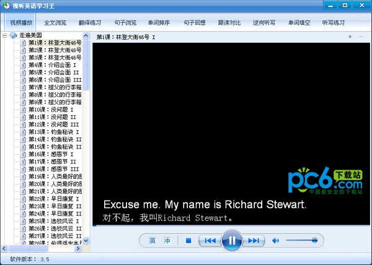Viewport: 372px width, 265px height.
Task: Open the 翻译练习 tab
Action: (x=90, y=23)
